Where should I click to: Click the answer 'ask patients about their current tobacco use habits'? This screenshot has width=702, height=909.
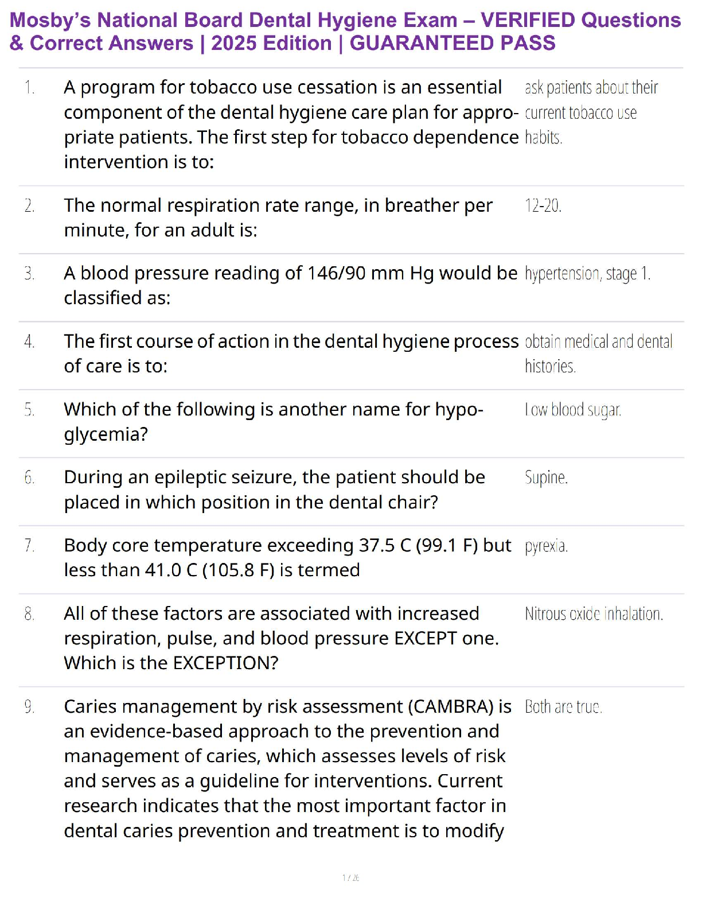pos(591,112)
